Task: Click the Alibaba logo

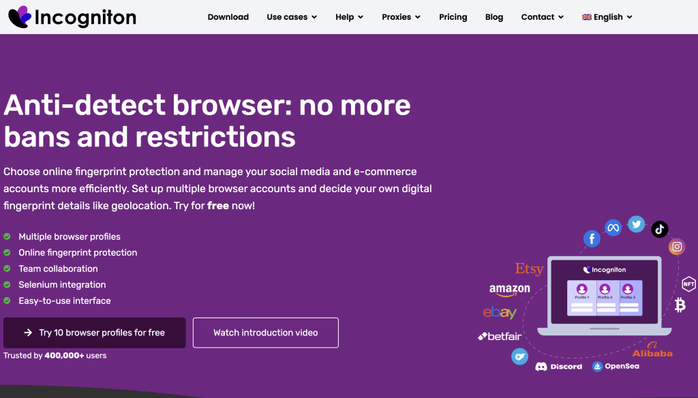Action: click(x=652, y=350)
